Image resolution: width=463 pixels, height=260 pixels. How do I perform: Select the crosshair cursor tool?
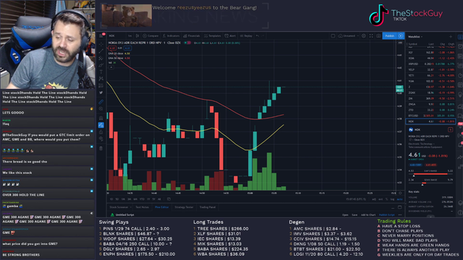(101, 44)
